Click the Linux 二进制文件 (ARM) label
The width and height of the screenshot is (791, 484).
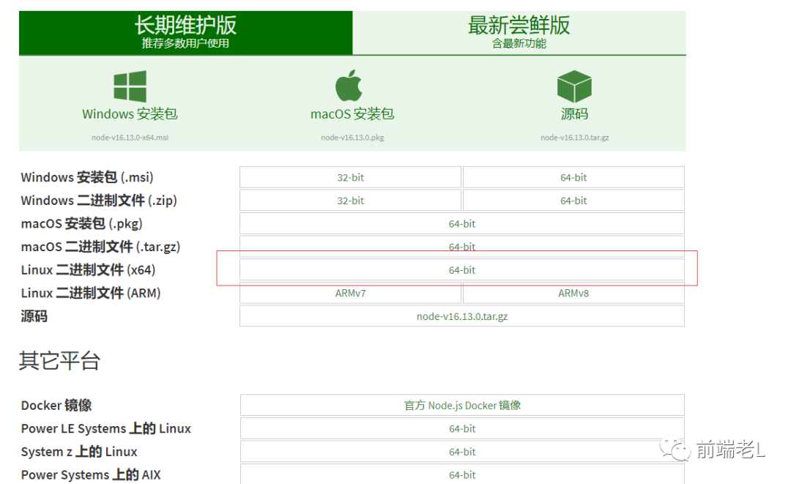pos(91,294)
